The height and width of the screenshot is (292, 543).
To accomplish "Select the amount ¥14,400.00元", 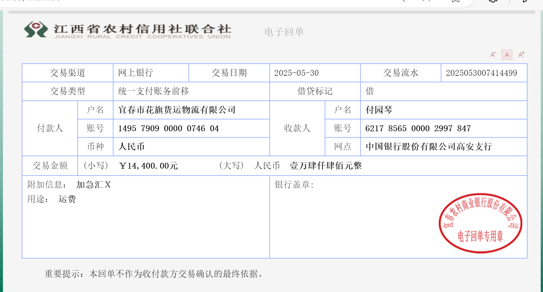I will pos(149,166).
